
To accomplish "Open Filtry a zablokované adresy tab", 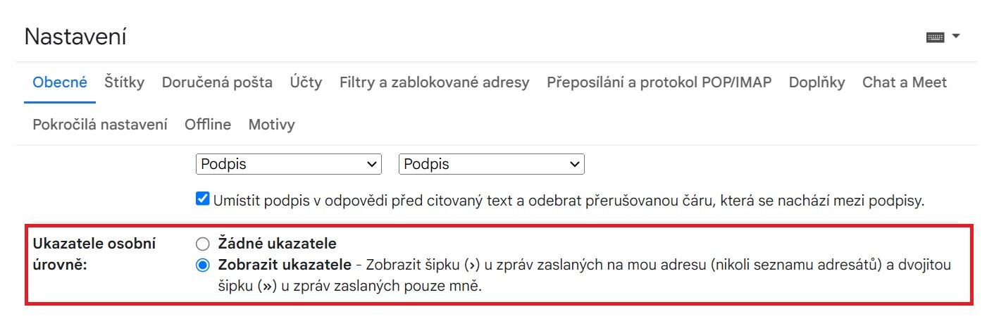I will click(434, 82).
